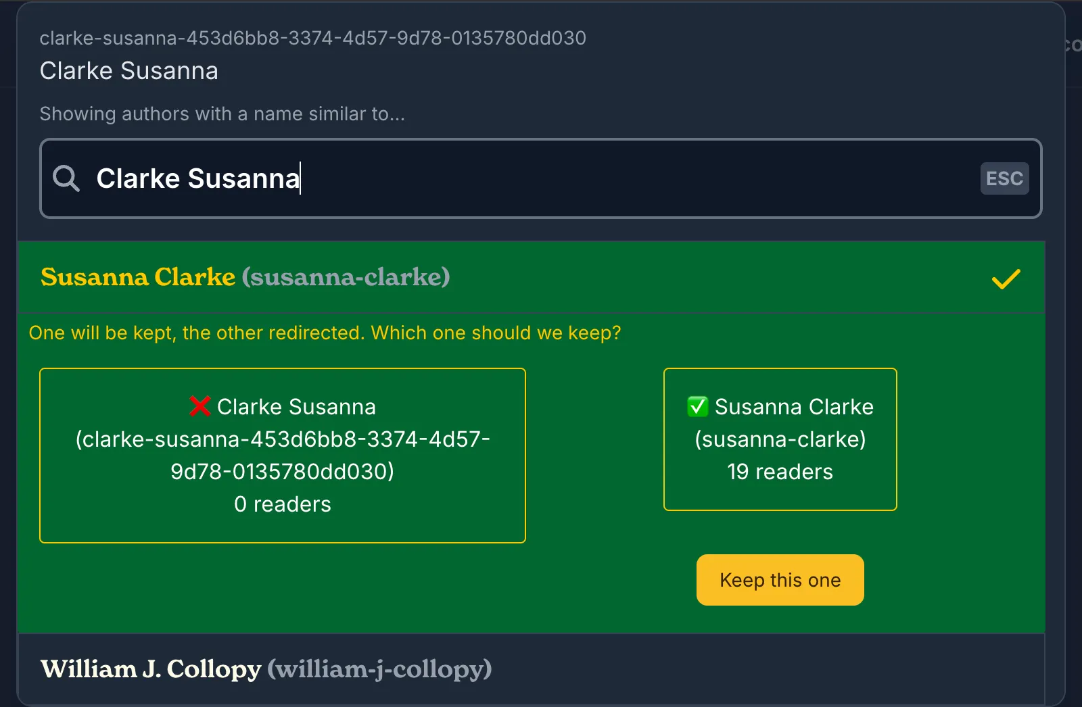This screenshot has width=1082, height=707.
Task: Click the magnifying glass search icon
Action: (66, 178)
